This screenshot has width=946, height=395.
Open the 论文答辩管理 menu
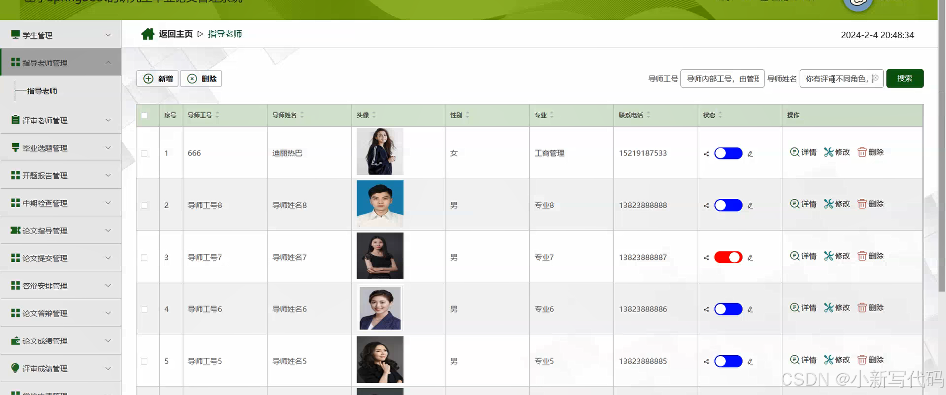(x=61, y=313)
